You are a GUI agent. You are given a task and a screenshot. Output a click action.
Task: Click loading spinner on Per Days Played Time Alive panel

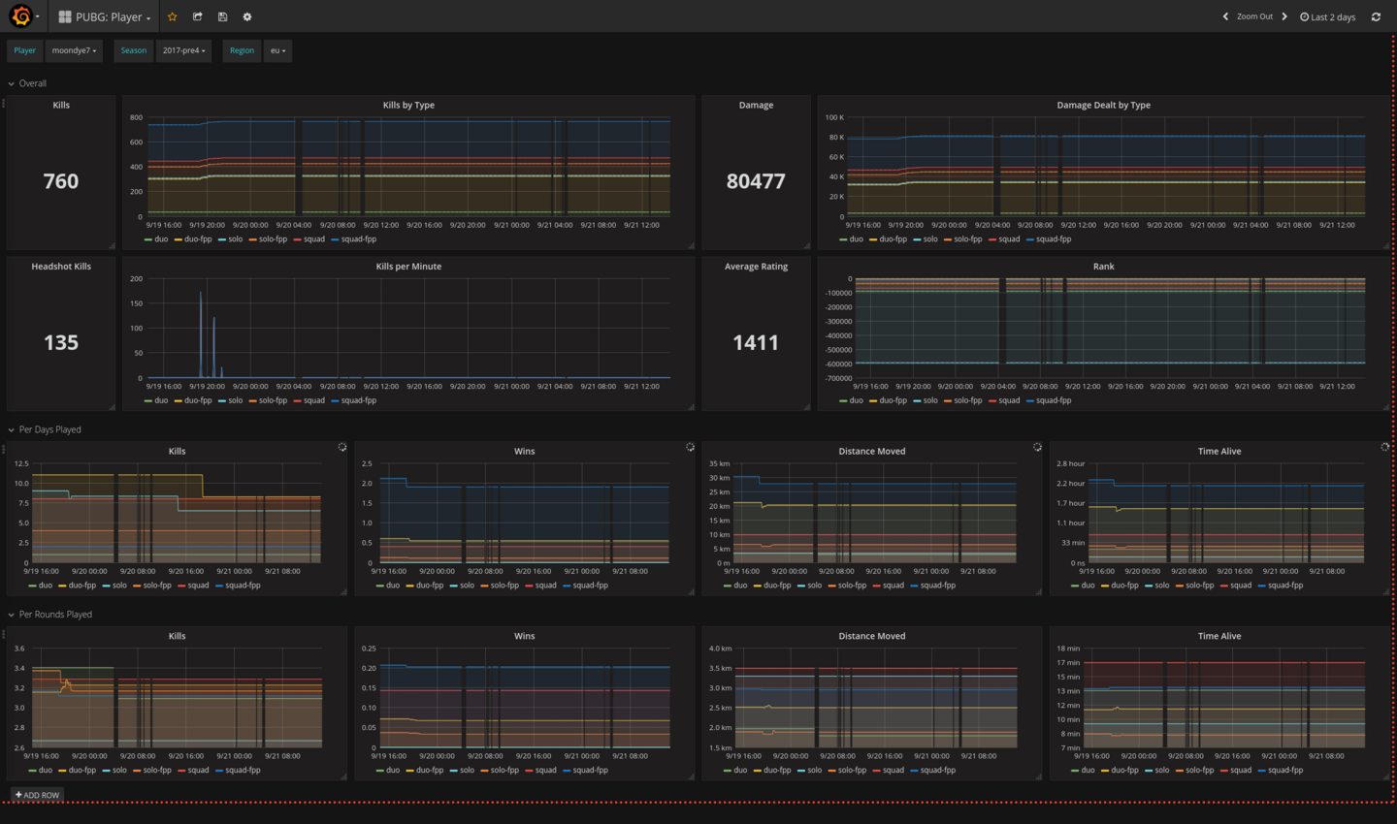click(x=1384, y=447)
